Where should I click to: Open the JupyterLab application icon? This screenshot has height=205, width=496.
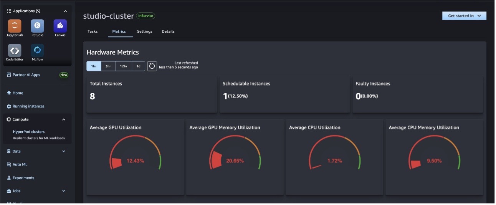coord(15,26)
